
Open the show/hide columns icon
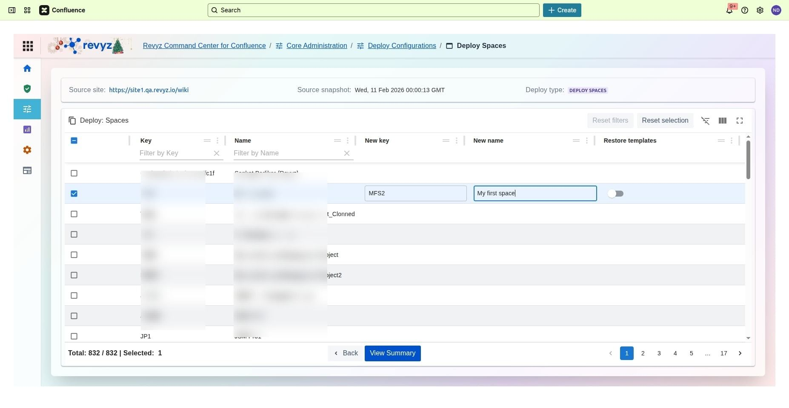point(723,121)
